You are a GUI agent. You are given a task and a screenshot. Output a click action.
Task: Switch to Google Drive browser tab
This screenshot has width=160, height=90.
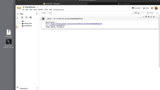(124, 4)
